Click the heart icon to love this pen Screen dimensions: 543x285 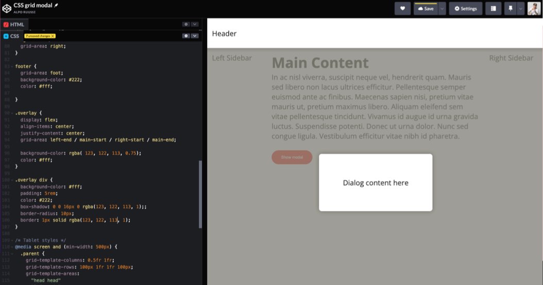[x=402, y=9]
